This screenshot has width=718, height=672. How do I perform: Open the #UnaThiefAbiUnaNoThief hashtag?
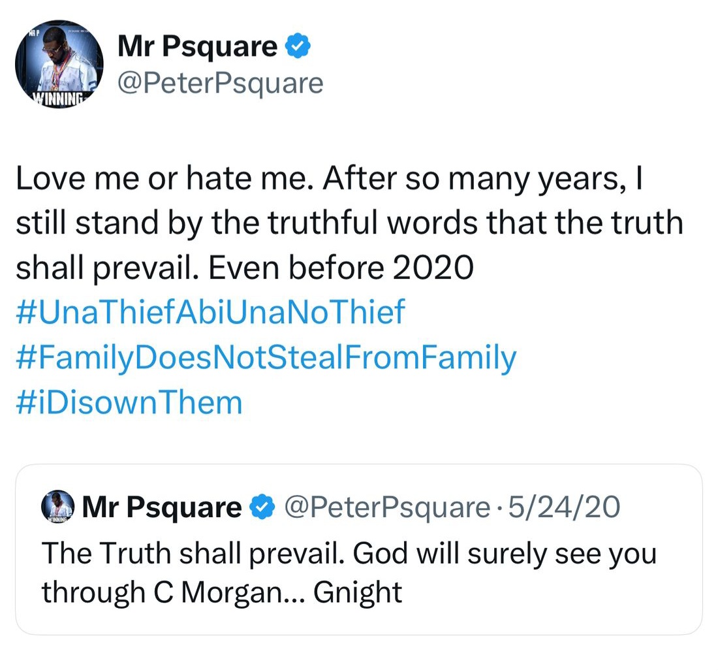[210, 312]
